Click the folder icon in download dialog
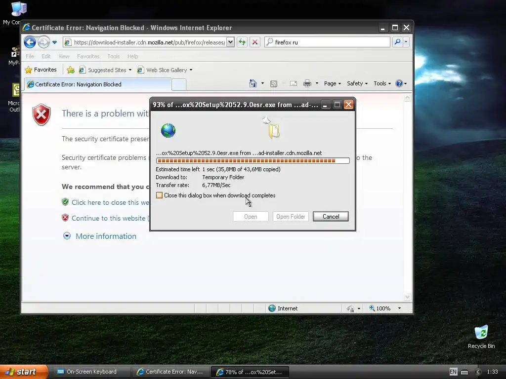The height and width of the screenshot is (379, 506). pos(274,131)
